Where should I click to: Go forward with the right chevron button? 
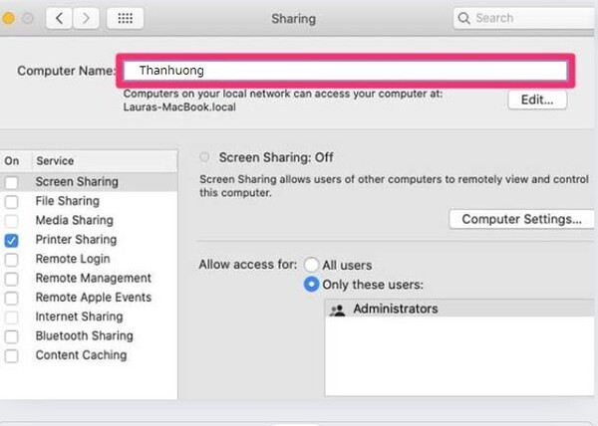(86, 18)
